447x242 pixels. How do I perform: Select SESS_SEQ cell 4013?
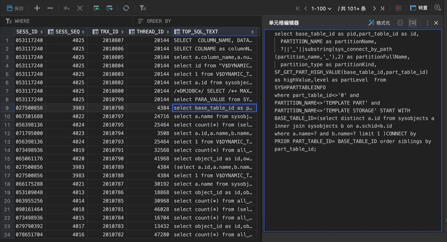(67, 192)
